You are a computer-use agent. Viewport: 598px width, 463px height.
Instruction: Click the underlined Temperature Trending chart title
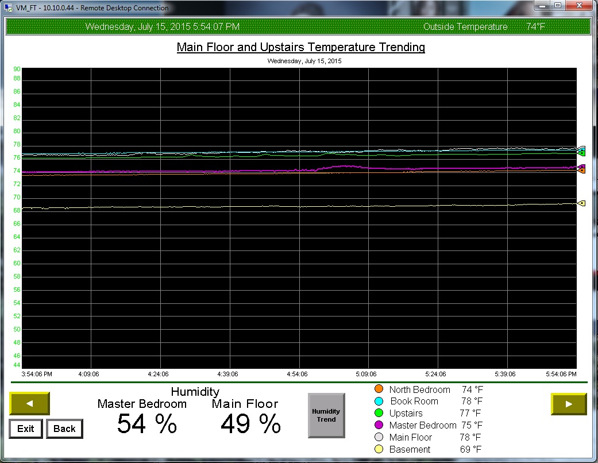300,47
